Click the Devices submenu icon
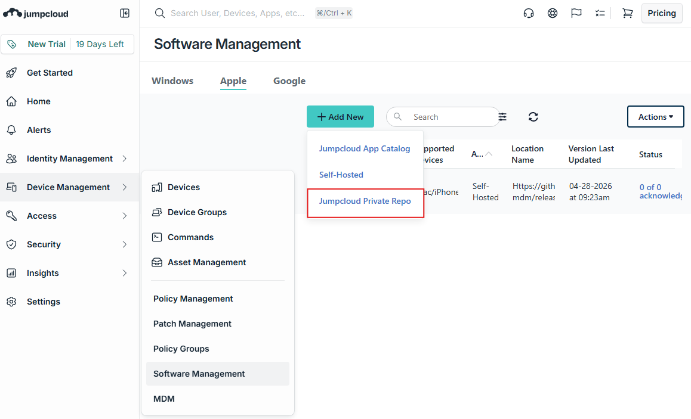 [x=157, y=188]
